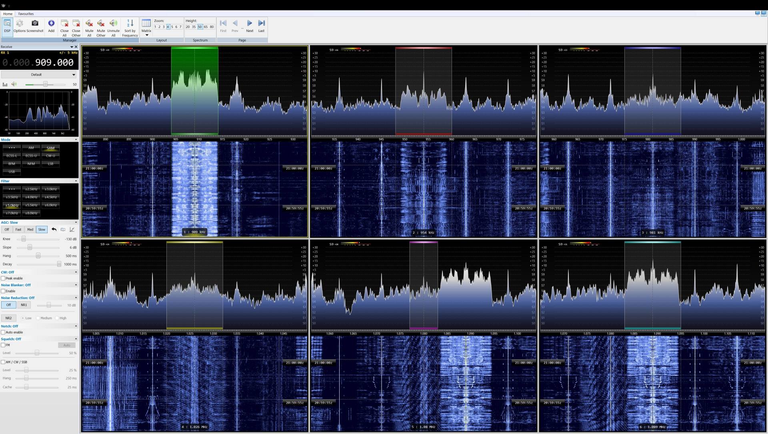The height and width of the screenshot is (434, 768).
Task: Enable the Noise Blanker
Action: (x=4, y=291)
